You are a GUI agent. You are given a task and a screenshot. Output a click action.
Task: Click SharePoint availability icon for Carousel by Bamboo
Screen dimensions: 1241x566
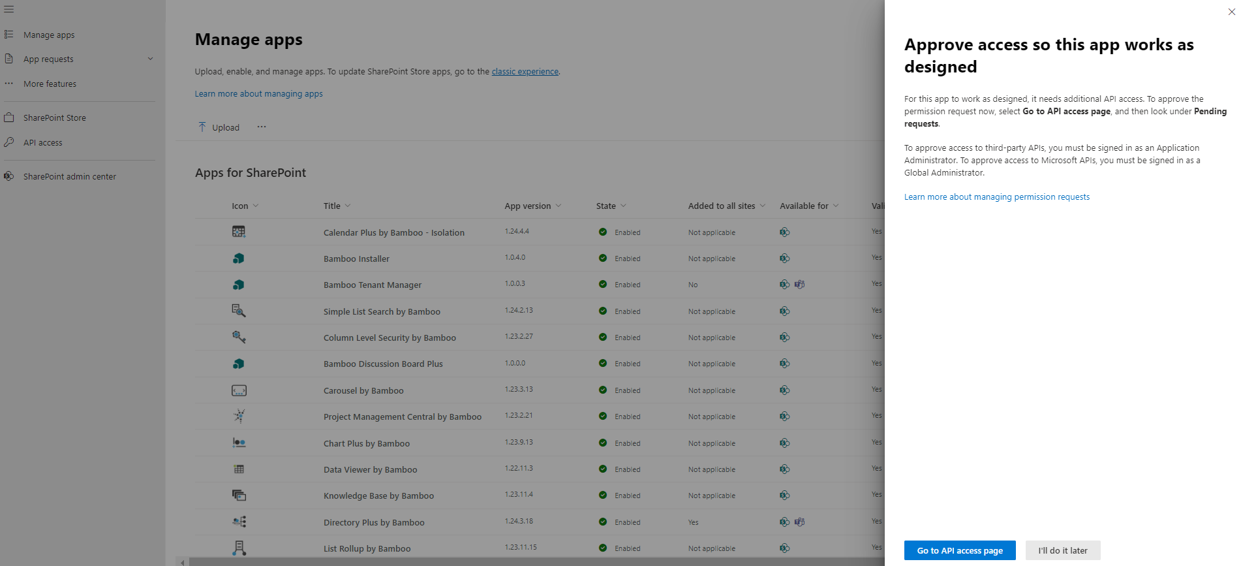[x=785, y=390]
